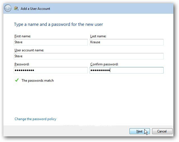Click the "Last name:" label
The width and height of the screenshot is (179, 142).
[98, 36]
